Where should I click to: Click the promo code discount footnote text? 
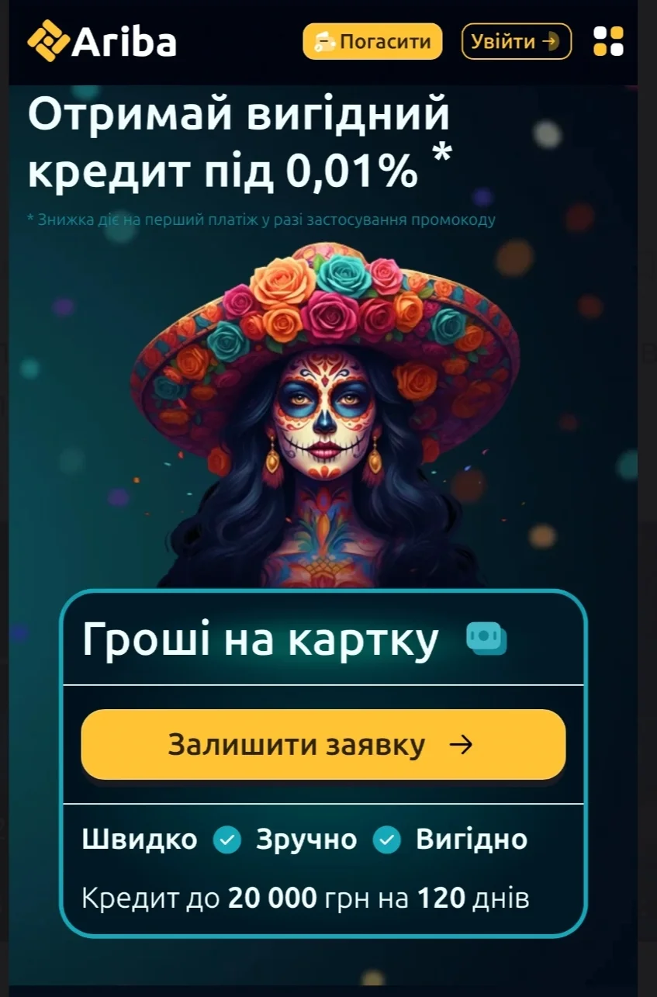(261, 220)
